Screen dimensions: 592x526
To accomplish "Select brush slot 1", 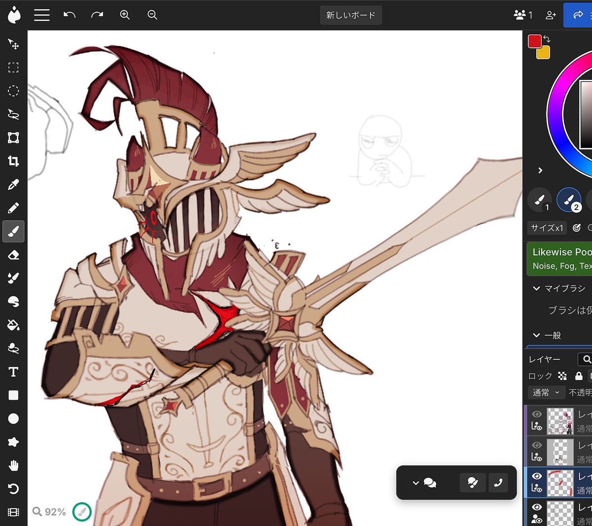I will tap(540, 200).
